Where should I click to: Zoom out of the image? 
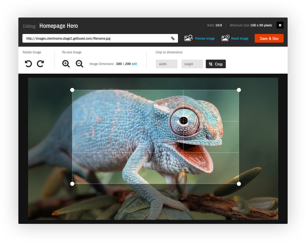coord(79,64)
